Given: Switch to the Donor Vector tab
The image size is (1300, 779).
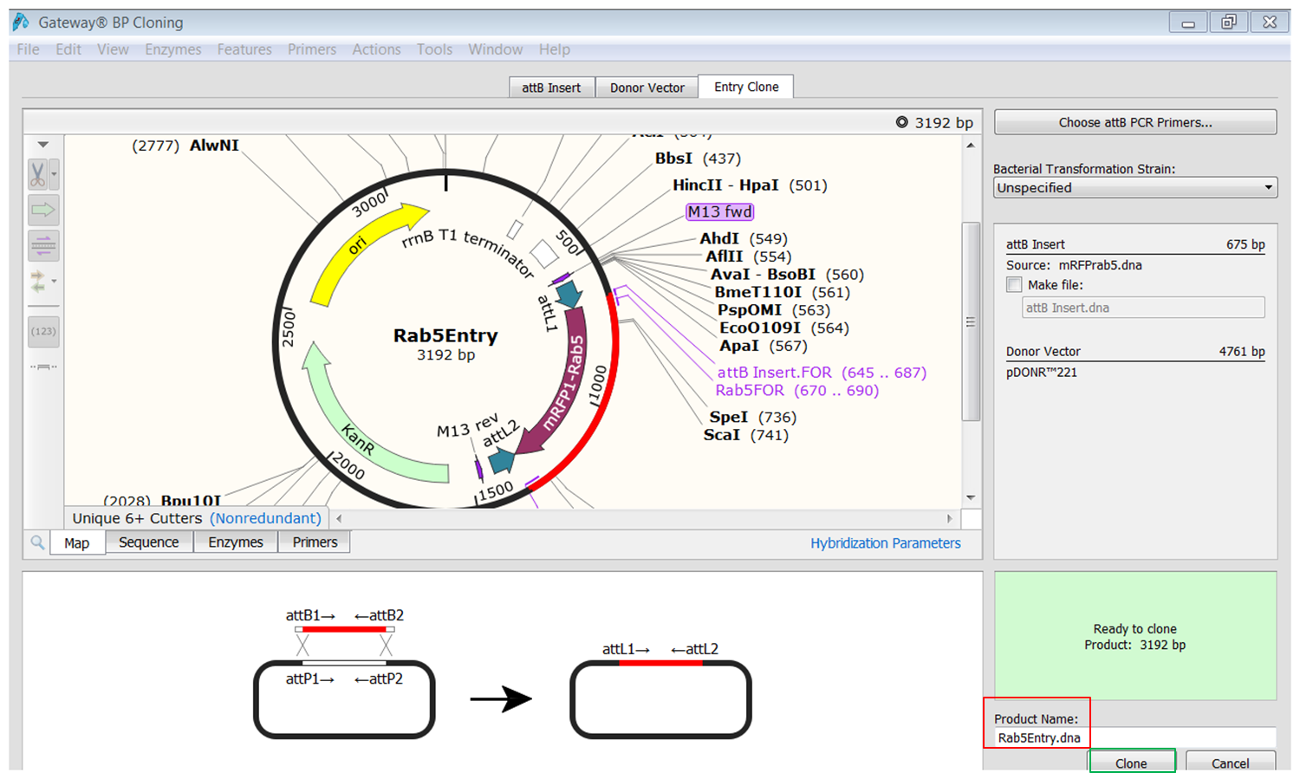Looking at the screenshot, I should 647,88.
